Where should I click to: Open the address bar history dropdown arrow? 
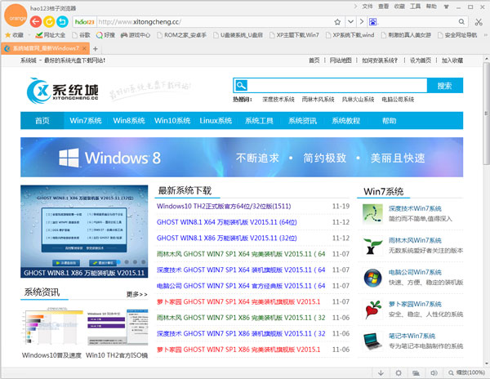(350, 22)
